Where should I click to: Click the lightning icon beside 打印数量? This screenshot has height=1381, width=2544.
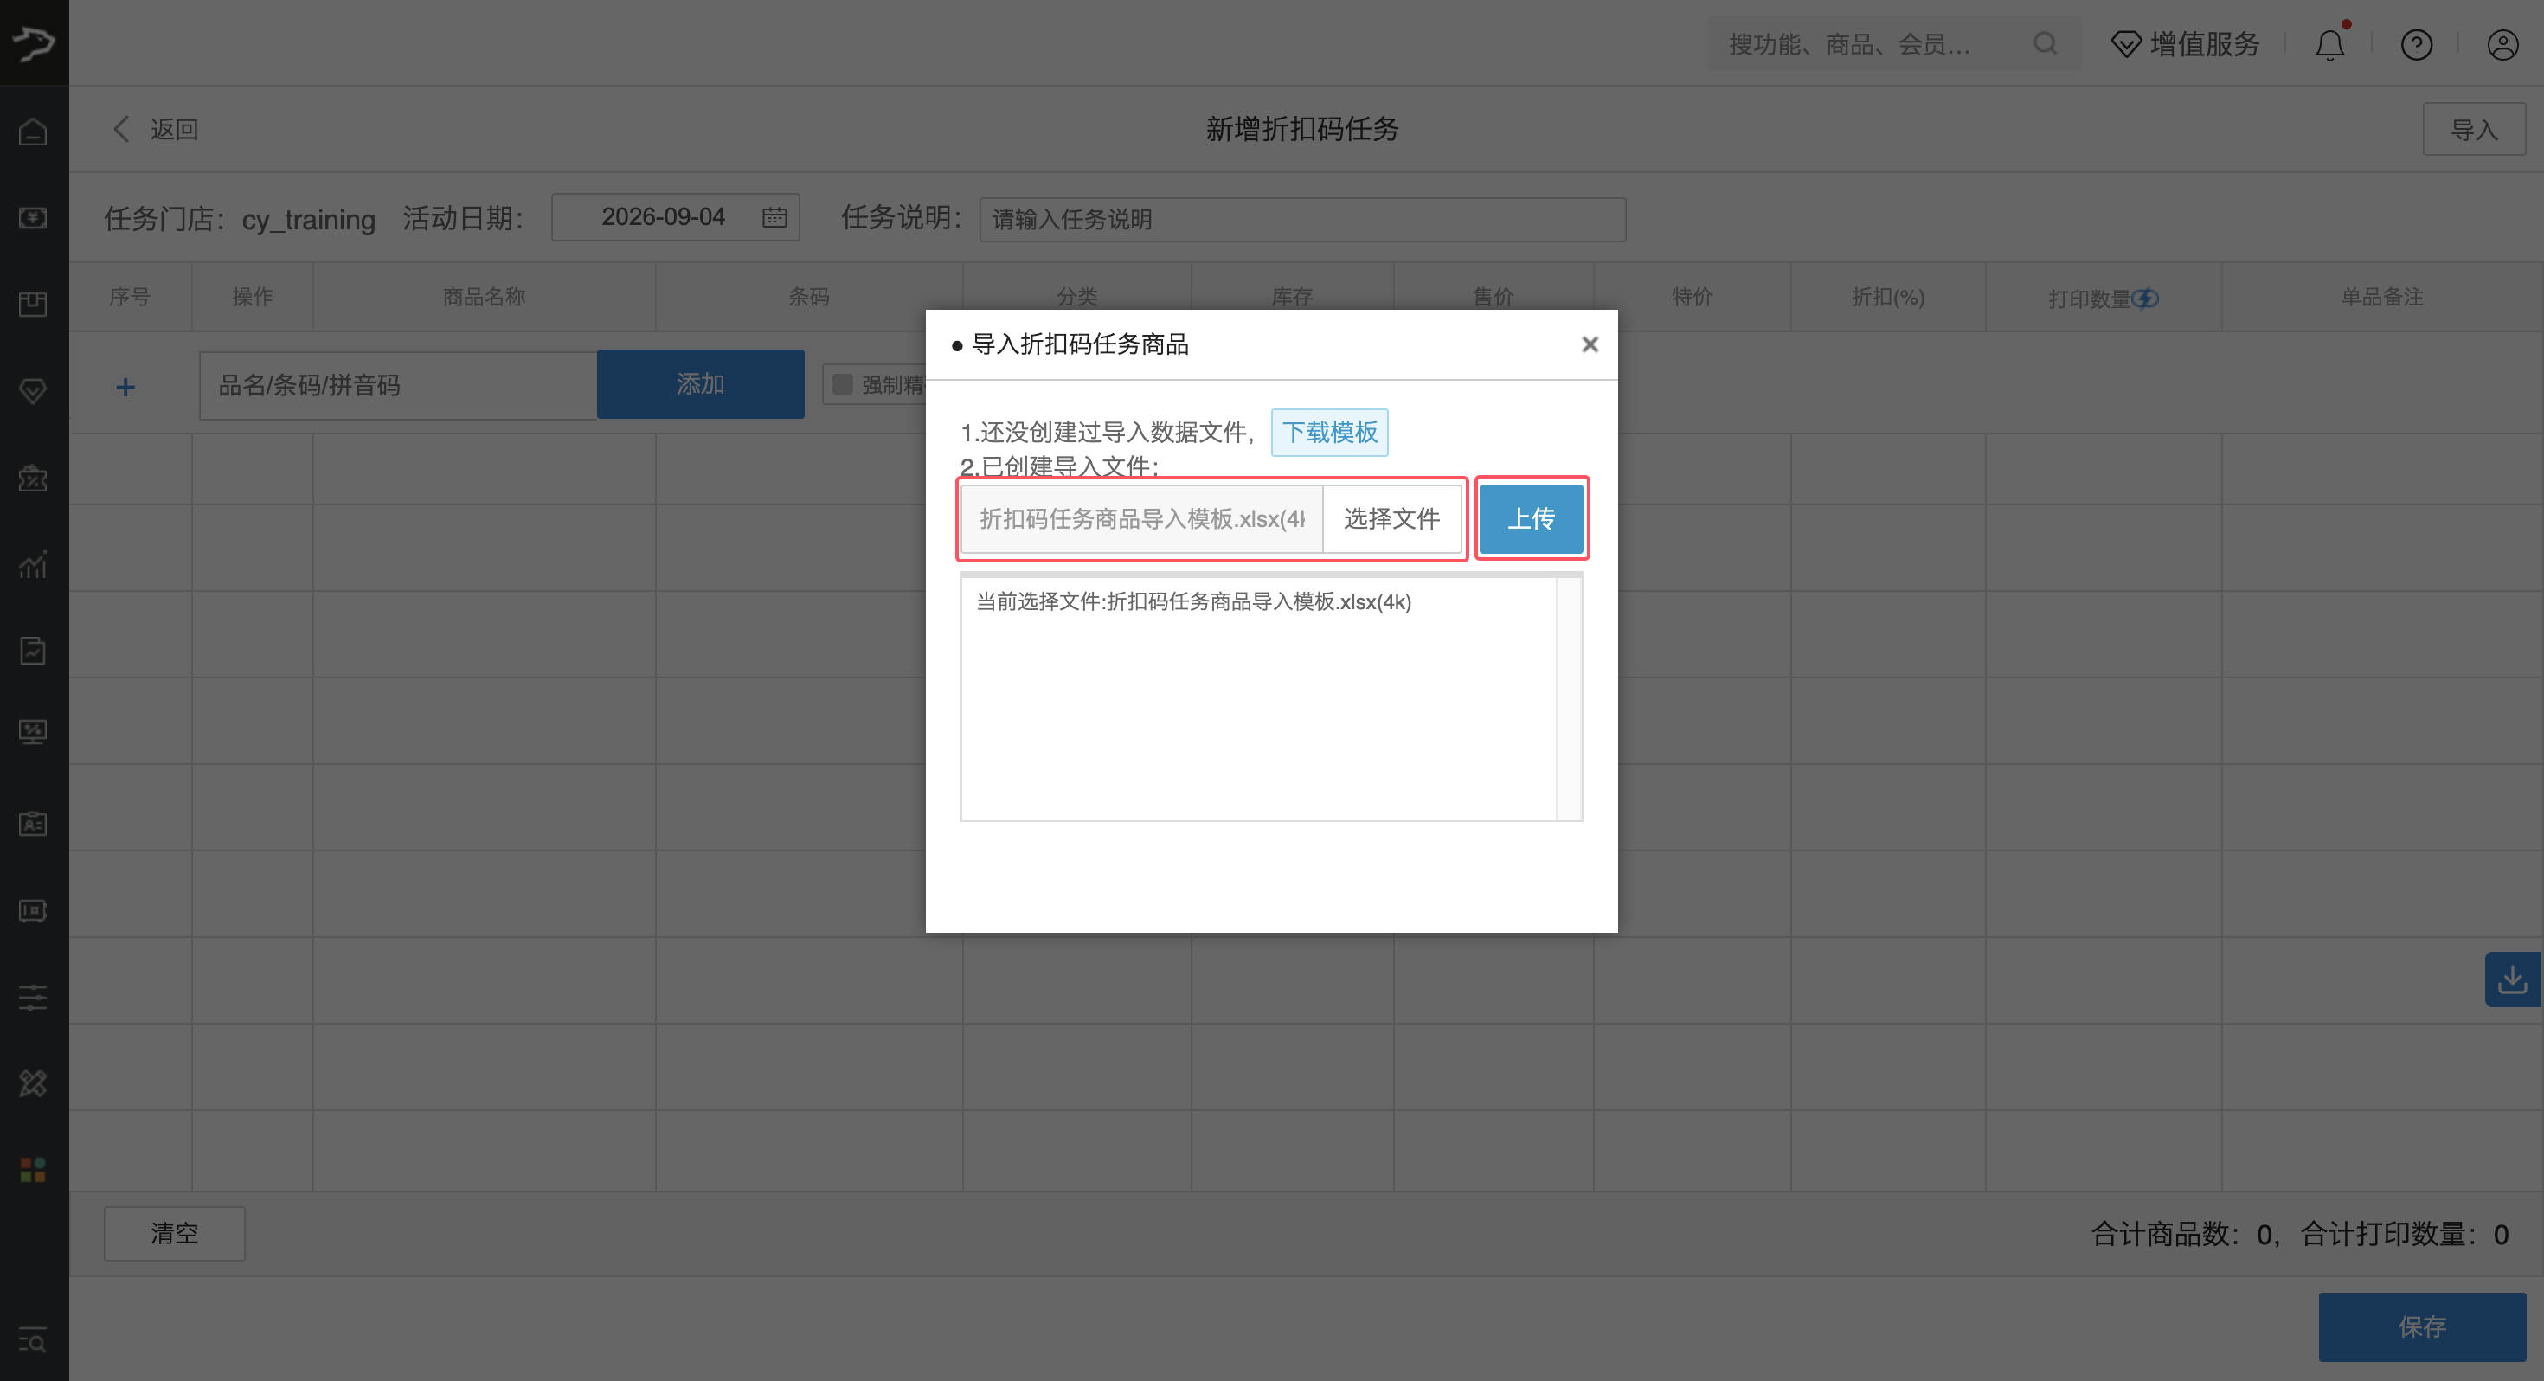(x=2145, y=299)
